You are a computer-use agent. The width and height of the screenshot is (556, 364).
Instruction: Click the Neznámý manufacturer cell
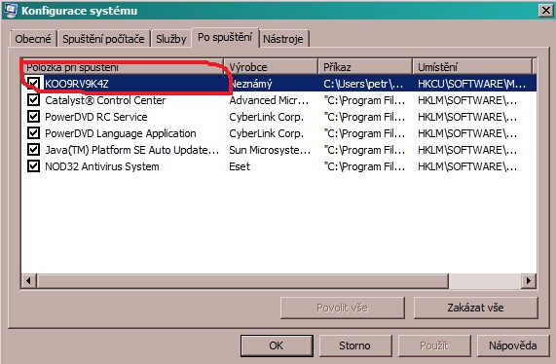click(251, 84)
